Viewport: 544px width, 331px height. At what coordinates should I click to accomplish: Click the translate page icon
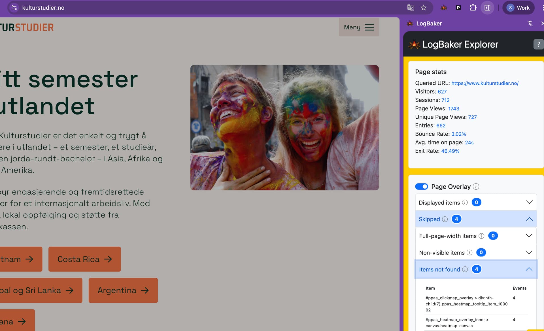[411, 8]
